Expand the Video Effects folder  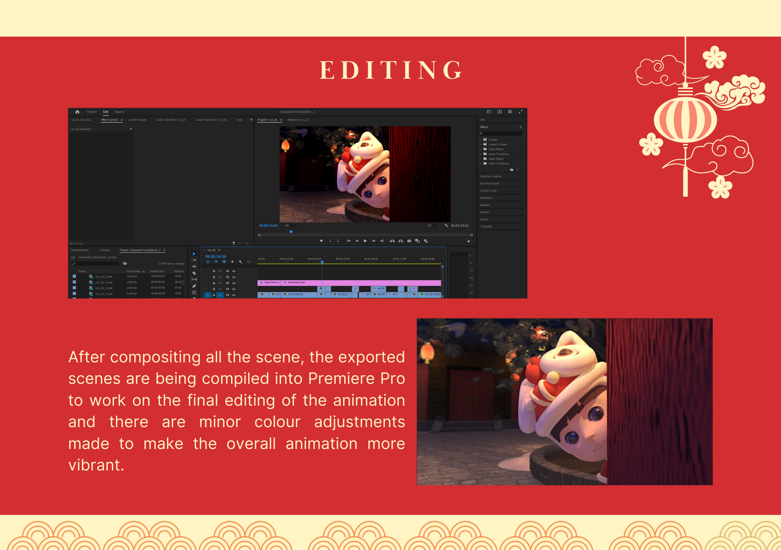480,159
